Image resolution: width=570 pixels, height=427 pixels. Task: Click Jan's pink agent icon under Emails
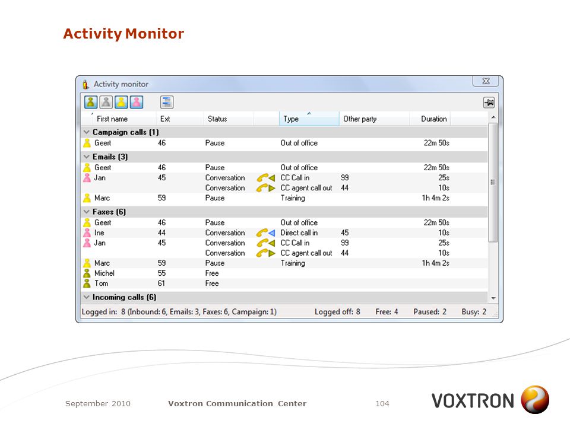click(x=87, y=178)
